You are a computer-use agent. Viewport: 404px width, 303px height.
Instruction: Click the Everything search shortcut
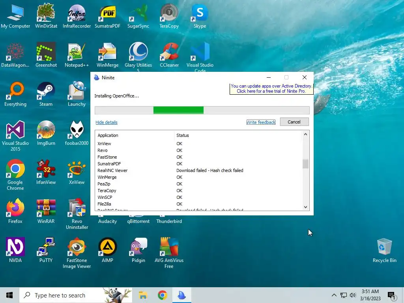pyautogui.click(x=15, y=94)
